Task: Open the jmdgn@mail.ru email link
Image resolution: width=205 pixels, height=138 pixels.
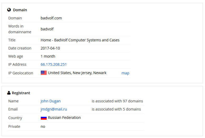Action: click(x=54, y=109)
